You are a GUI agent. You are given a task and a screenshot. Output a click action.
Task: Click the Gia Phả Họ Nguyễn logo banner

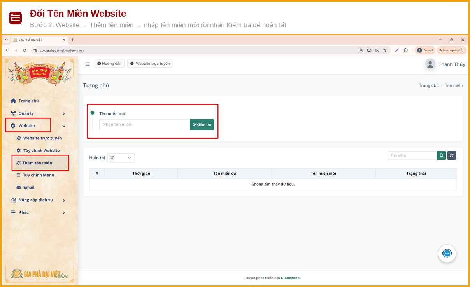[40, 74]
